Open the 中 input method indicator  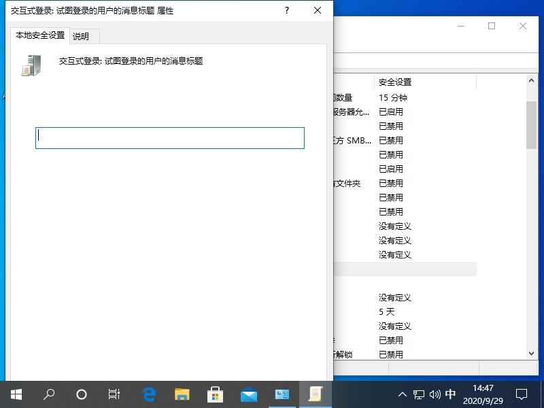pos(450,394)
